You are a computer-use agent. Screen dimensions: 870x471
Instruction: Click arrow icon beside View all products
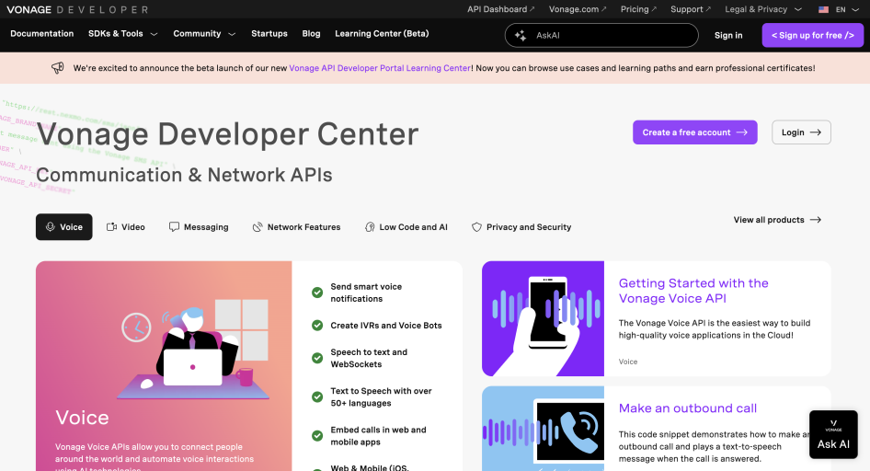point(815,220)
